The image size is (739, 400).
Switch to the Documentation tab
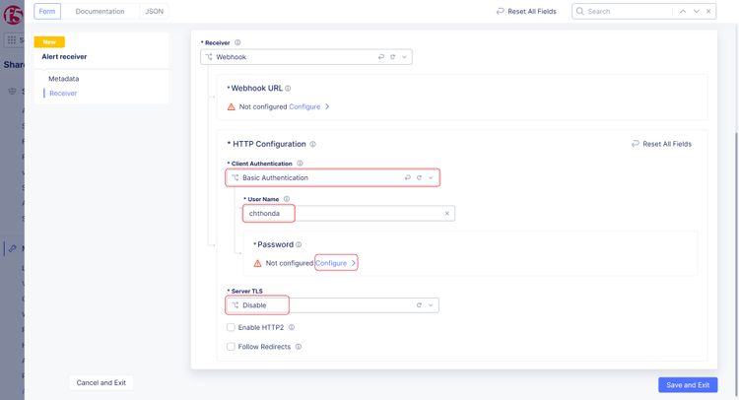[100, 12]
